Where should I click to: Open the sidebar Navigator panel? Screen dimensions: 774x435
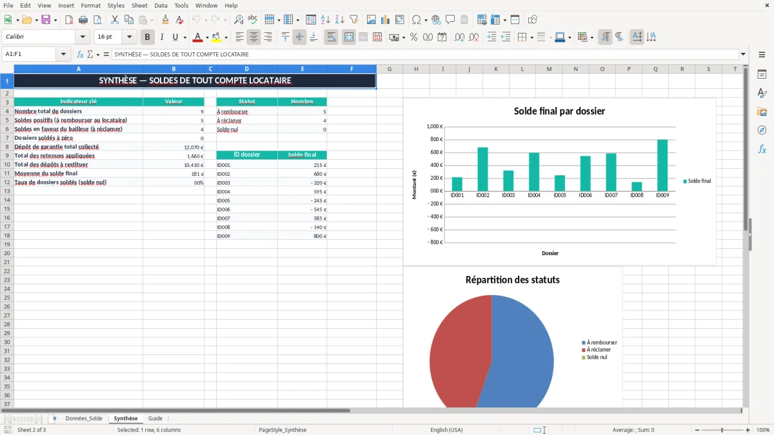(762, 130)
